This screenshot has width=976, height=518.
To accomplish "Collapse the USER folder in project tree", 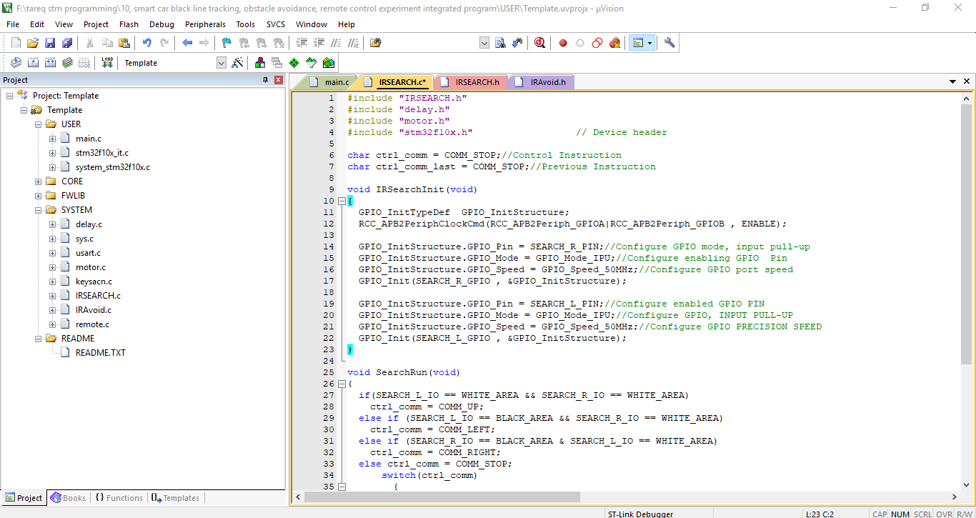I will click(x=38, y=124).
